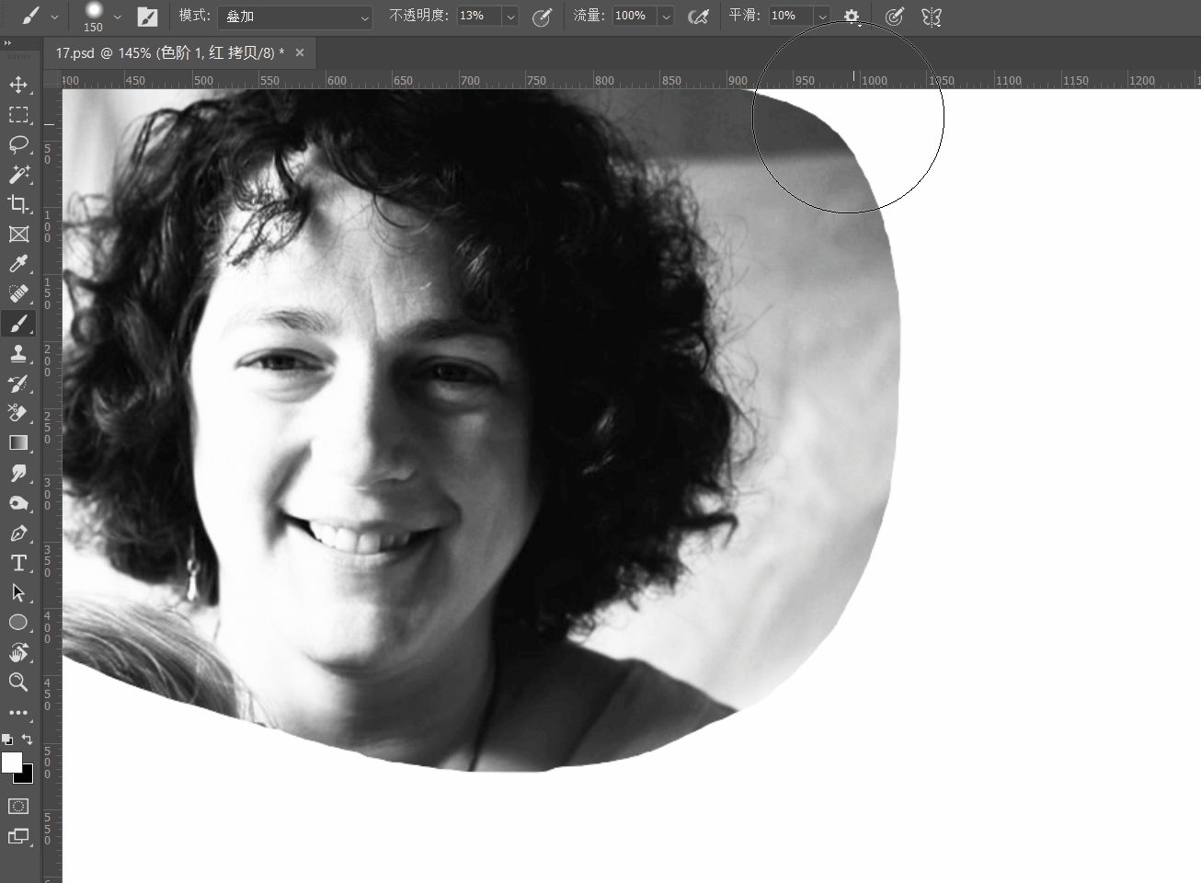This screenshot has width=1201, height=883.
Task: Open the foreground color swatch
Action: [11, 762]
